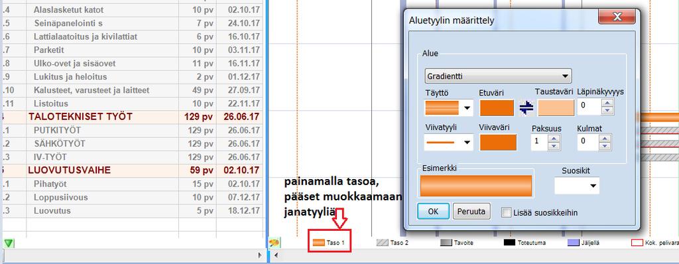Click the green filter triangle icon

point(9,243)
